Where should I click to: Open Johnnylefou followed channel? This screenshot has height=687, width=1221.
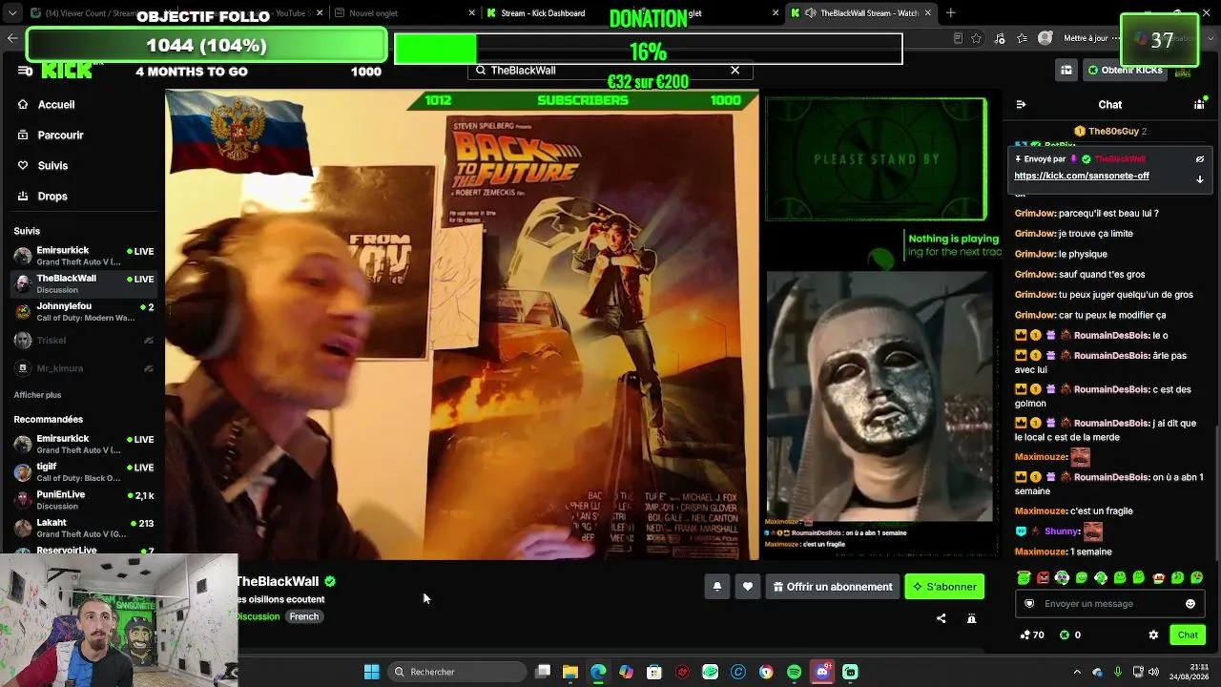[84, 311]
